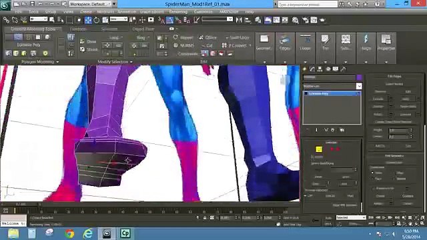The height and width of the screenshot is (240, 427).
Task: Toggle the first Constraints option icon
Action: (x=205, y=53)
